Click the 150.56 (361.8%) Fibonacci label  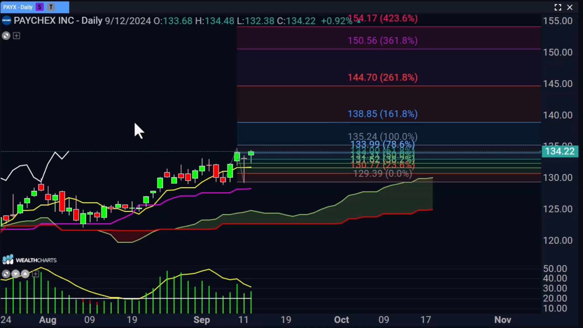click(383, 41)
